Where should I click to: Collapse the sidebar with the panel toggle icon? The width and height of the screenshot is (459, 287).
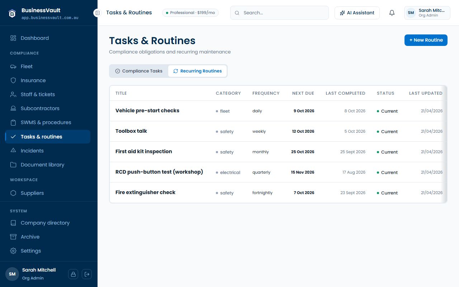pos(97,13)
